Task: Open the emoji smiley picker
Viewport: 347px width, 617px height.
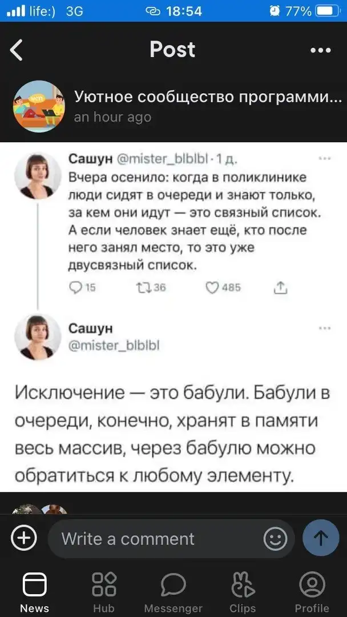Action: point(276,539)
